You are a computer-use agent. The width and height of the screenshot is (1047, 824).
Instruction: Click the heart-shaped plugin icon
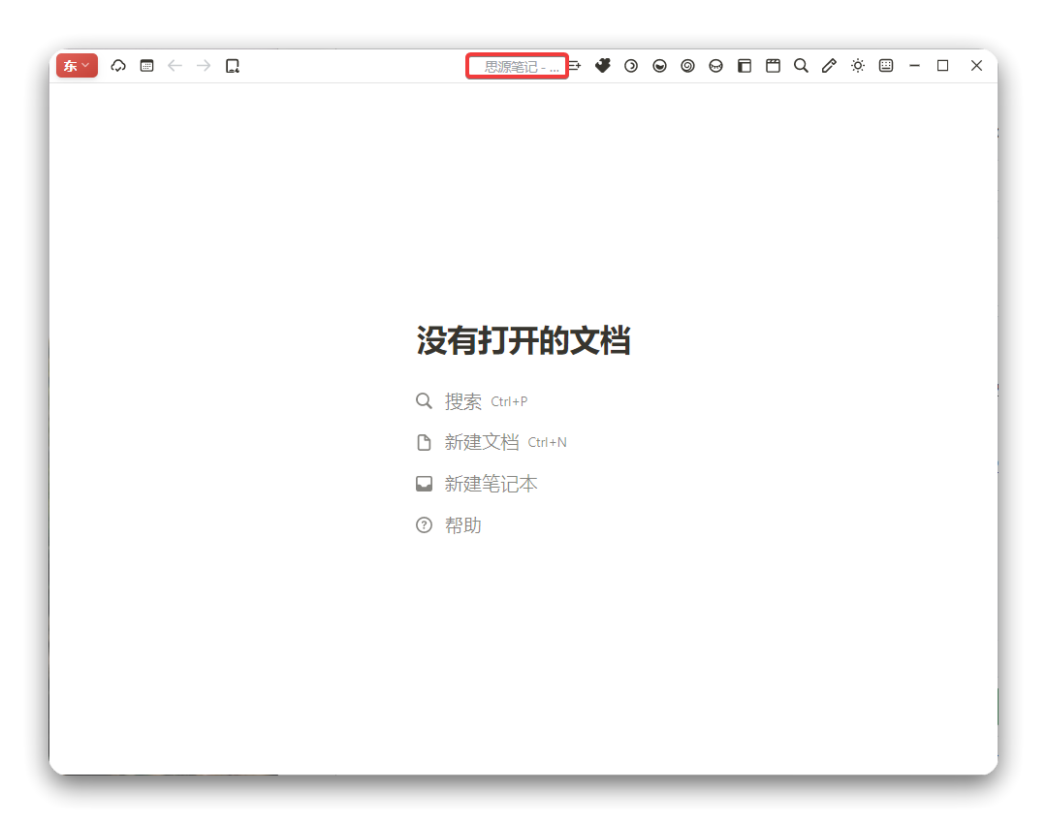[x=602, y=65]
